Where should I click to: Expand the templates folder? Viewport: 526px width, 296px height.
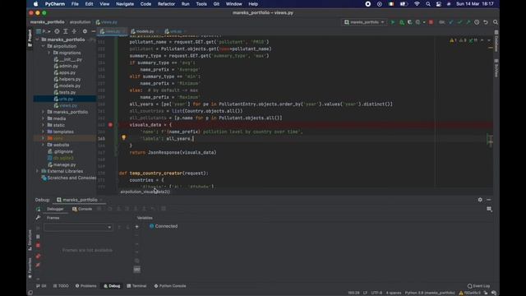point(44,132)
